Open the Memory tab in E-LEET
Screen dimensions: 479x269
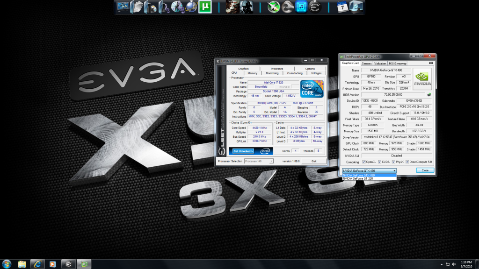click(252, 73)
